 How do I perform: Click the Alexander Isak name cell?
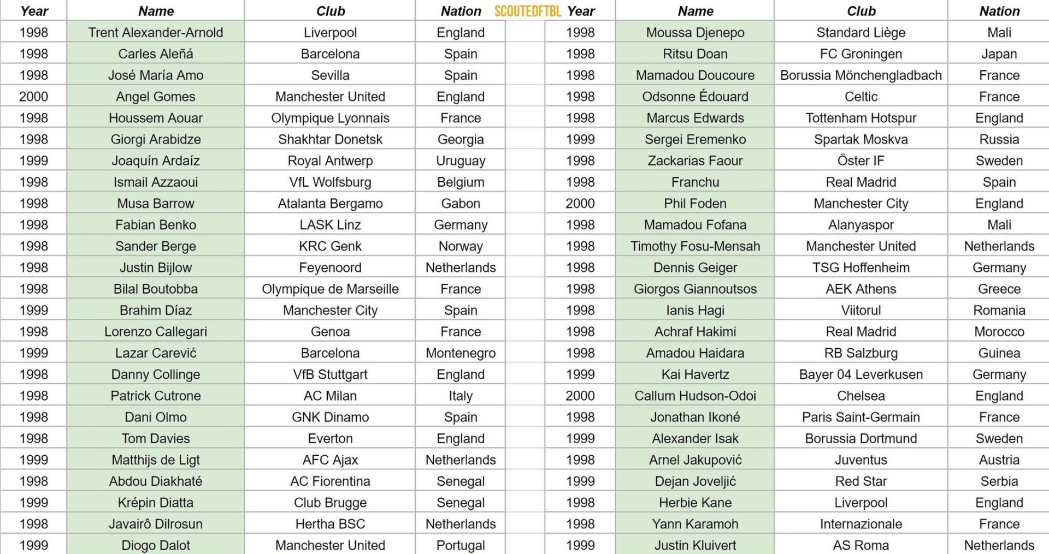click(695, 439)
